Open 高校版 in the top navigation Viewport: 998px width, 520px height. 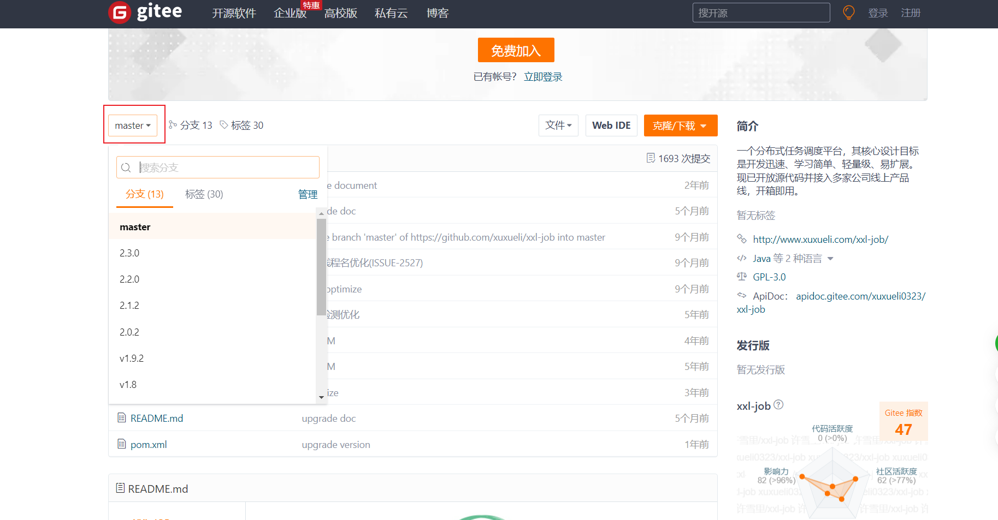[x=341, y=13]
